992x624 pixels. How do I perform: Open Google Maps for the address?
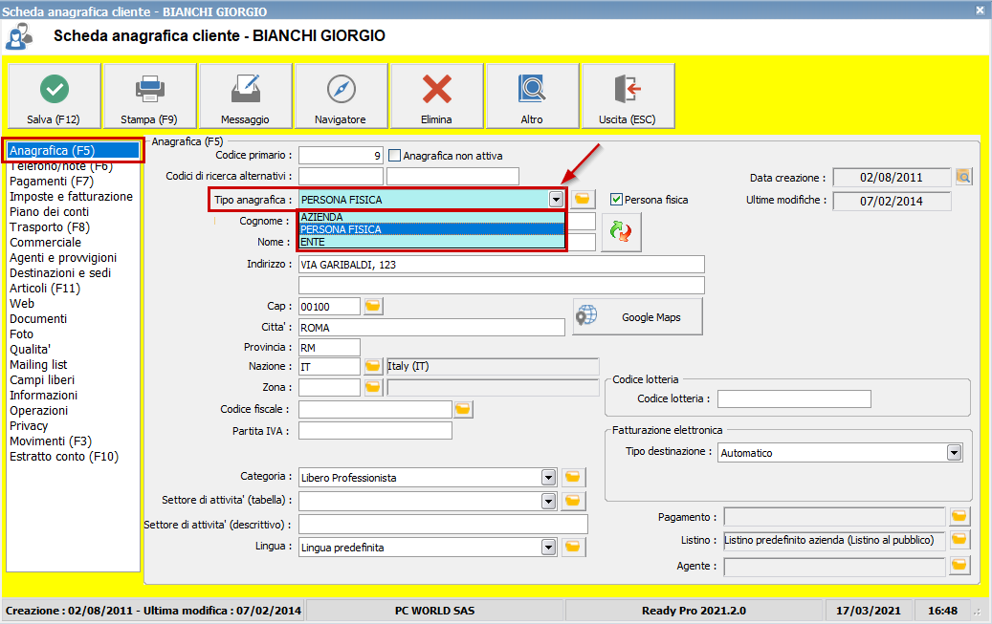(x=638, y=316)
